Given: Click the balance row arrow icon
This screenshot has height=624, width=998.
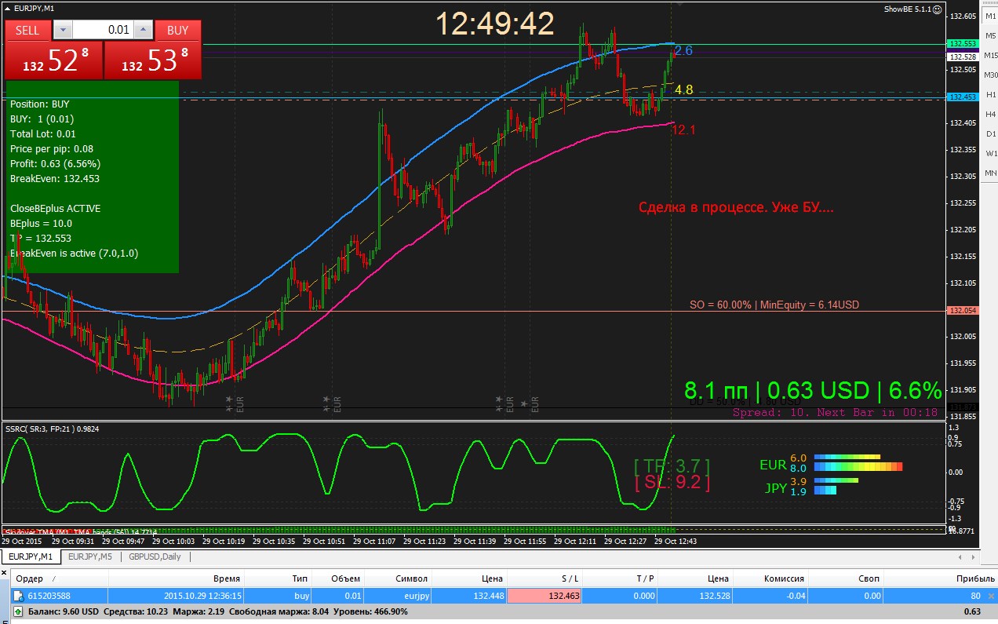Looking at the screenshot, I should 19,611.
